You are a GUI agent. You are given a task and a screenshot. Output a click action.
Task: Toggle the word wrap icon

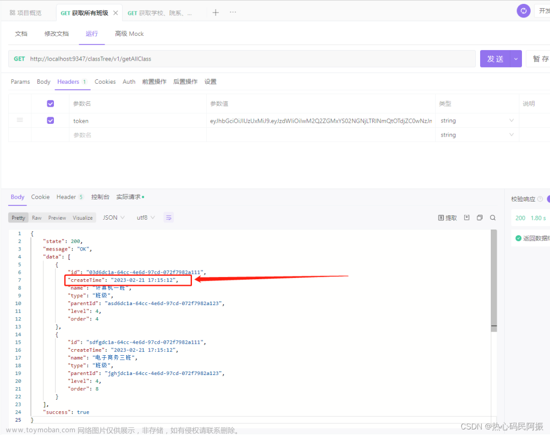click(168, 217)
